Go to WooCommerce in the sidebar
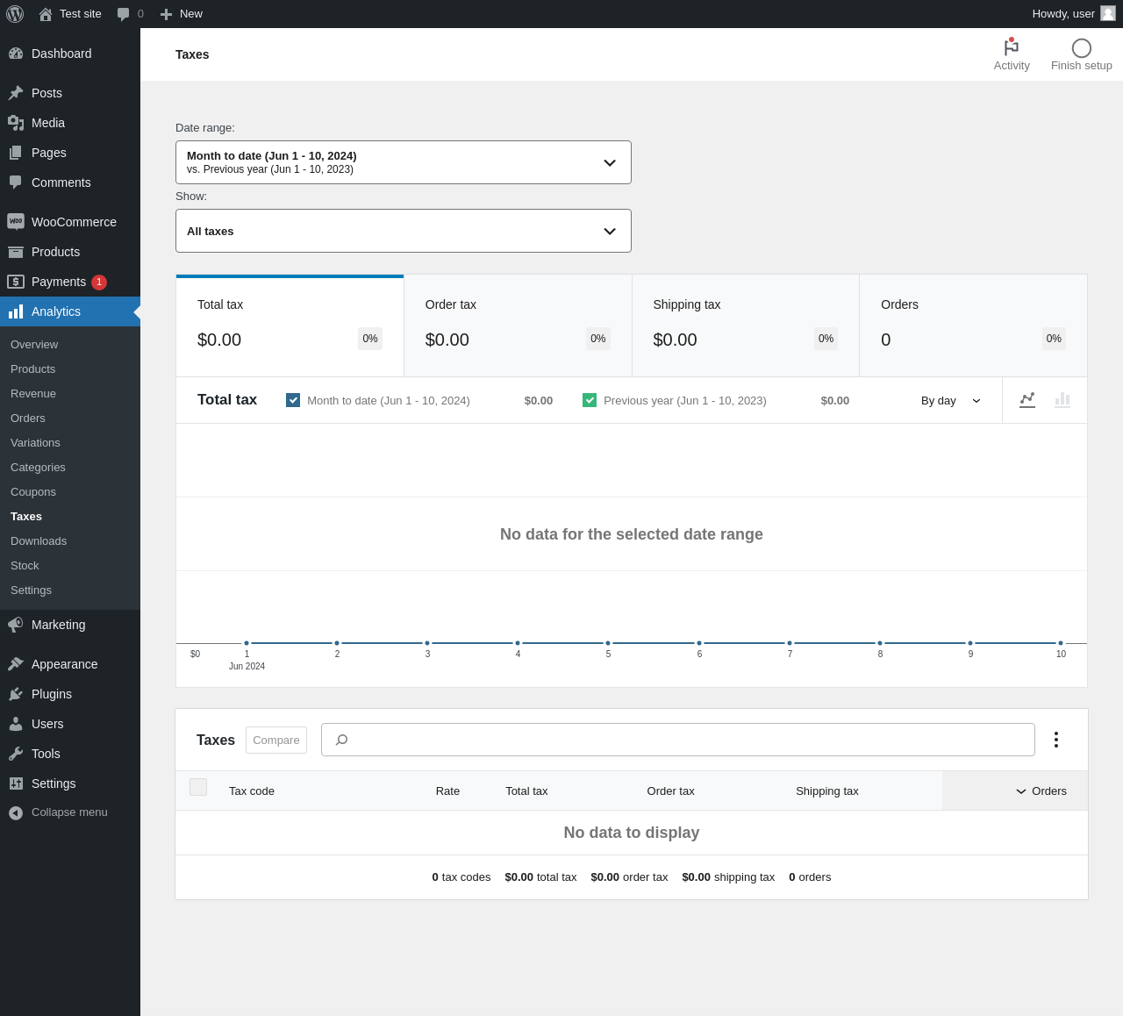1123x1016 pixels. [x=74, y=222]
